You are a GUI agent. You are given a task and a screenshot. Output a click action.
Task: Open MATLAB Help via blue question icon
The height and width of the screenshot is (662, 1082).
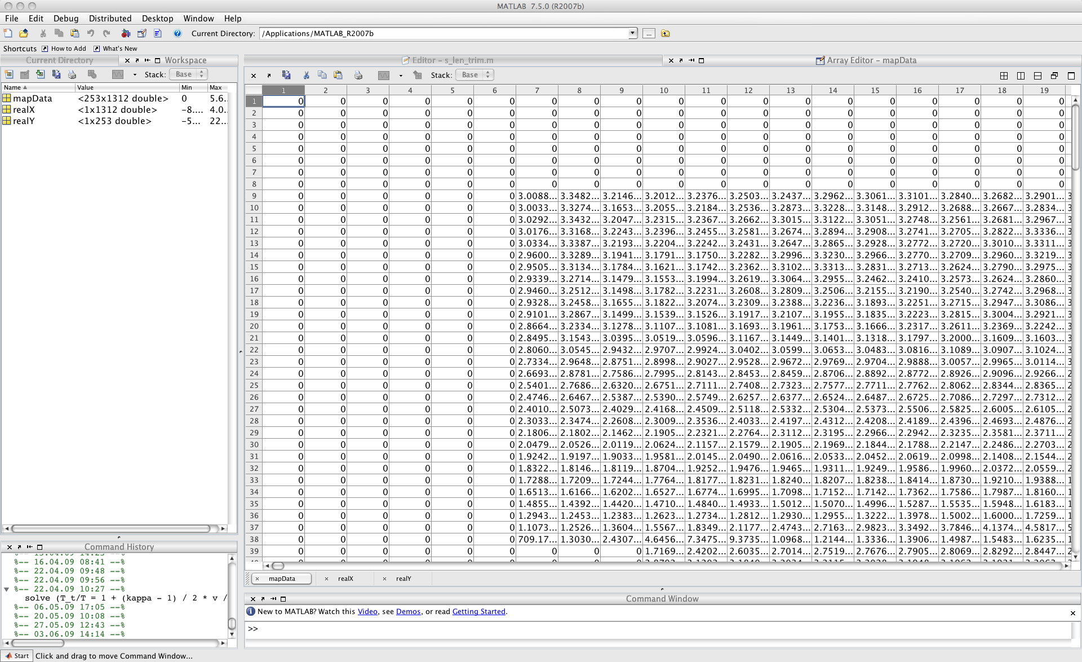[x=178, y=34]
